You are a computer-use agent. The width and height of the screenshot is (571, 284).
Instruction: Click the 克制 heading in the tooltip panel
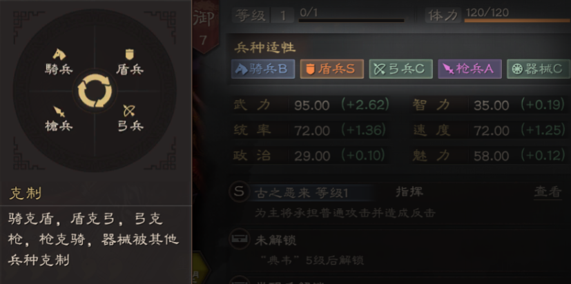point(25,194)
